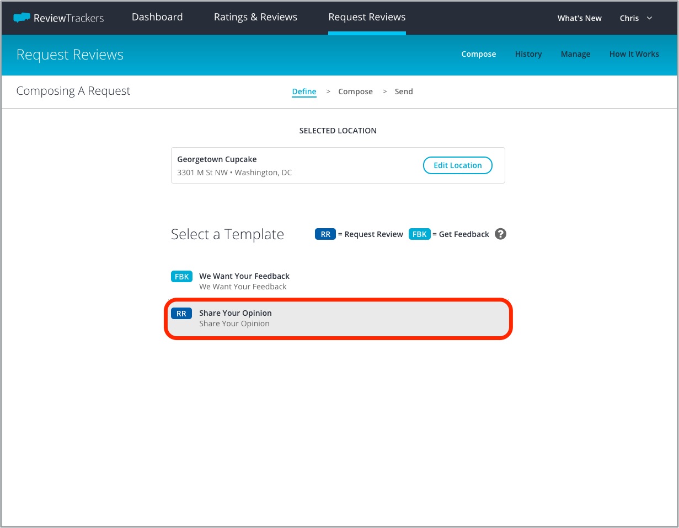Click the FBK badge in the legend
679x528 pixels.
(x=419, y=234)
